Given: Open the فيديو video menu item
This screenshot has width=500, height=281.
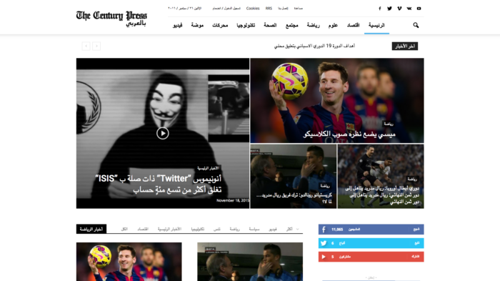Looking at the screenshot, I should 178,25.
